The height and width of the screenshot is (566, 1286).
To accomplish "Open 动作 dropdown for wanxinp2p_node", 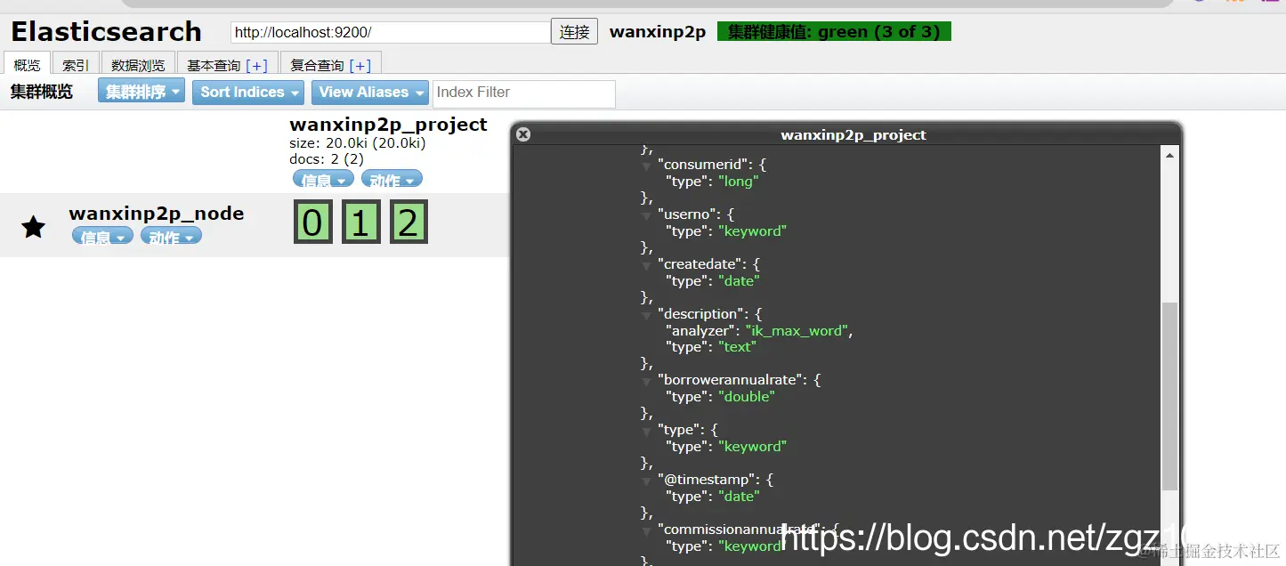I will coord(171,236).
